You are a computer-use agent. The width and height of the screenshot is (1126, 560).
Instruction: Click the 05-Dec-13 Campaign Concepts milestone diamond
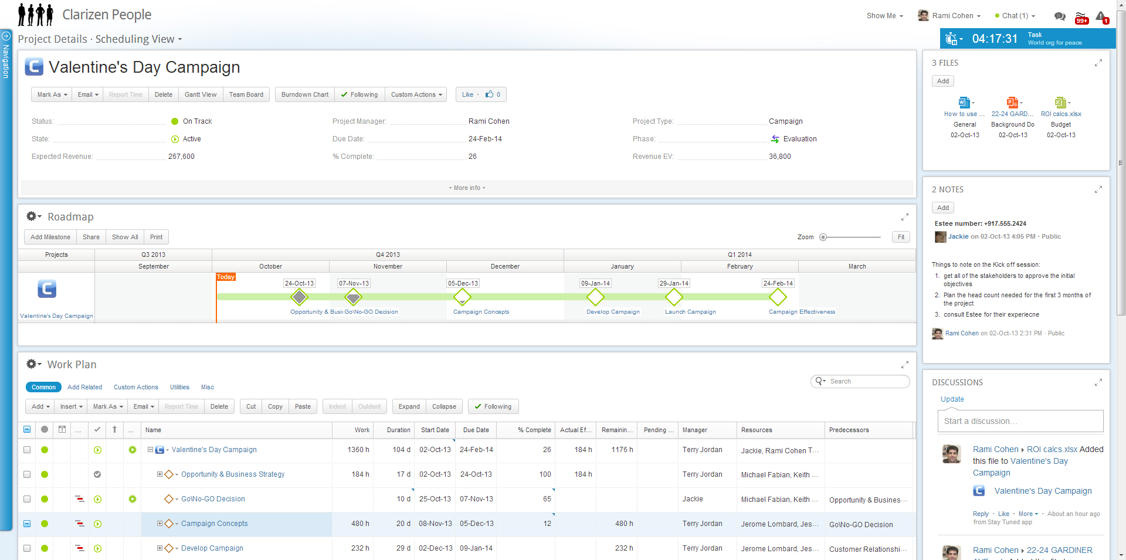(462, 297)
